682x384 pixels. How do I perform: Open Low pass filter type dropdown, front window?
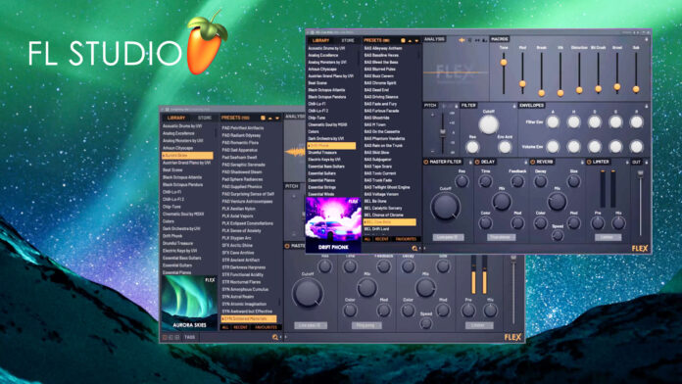coord(449,237)
